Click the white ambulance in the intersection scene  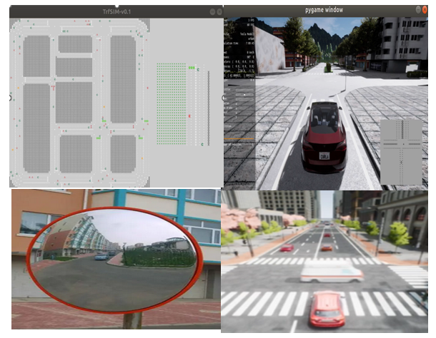click(331, 273)
